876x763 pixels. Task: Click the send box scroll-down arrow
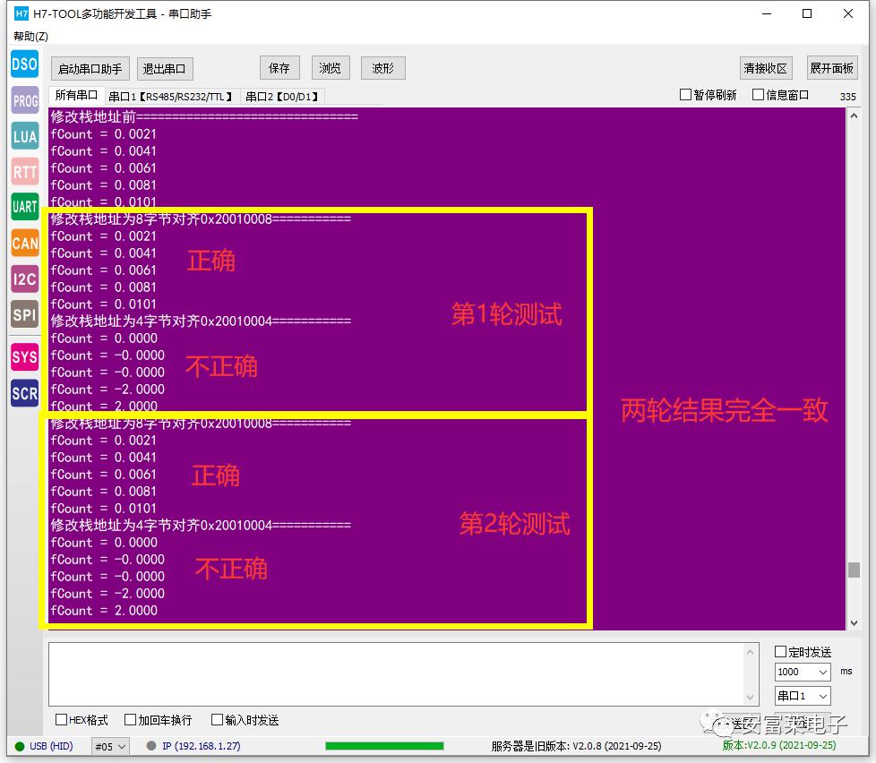(751, 697)
